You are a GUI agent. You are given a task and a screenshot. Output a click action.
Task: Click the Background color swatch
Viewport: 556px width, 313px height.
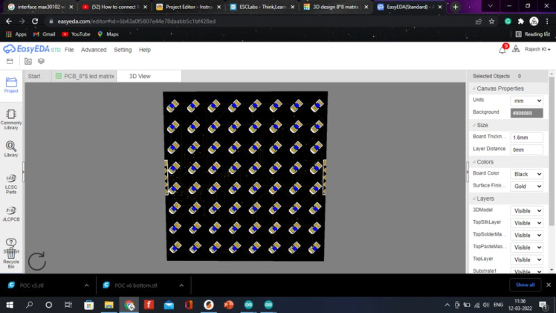(x=526, y=113)
